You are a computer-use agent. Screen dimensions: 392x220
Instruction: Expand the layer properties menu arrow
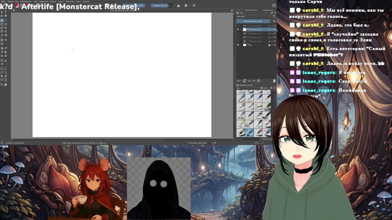point(262,81)
